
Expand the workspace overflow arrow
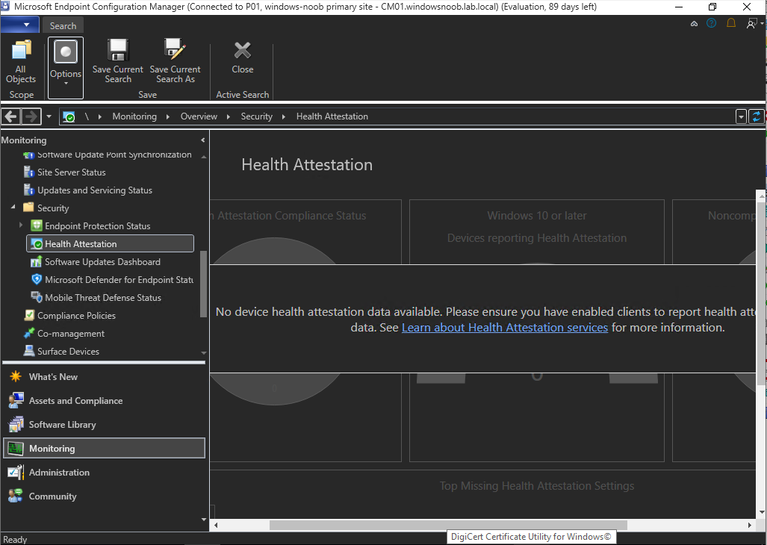[x=204, y=519]
